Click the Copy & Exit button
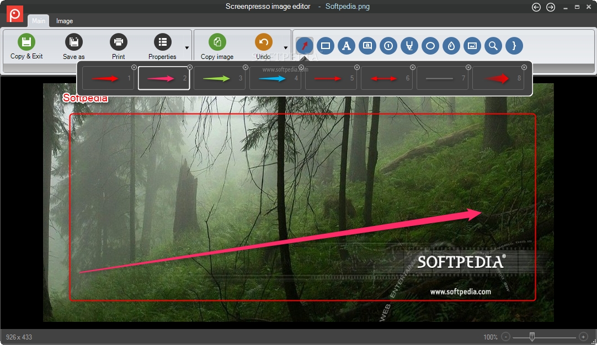This screenshot has width=597, height=345. tap(26, 47)
